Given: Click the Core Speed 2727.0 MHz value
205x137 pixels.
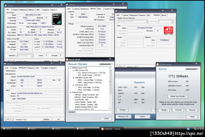Looking at the screenshot, I should coord(24,42).
